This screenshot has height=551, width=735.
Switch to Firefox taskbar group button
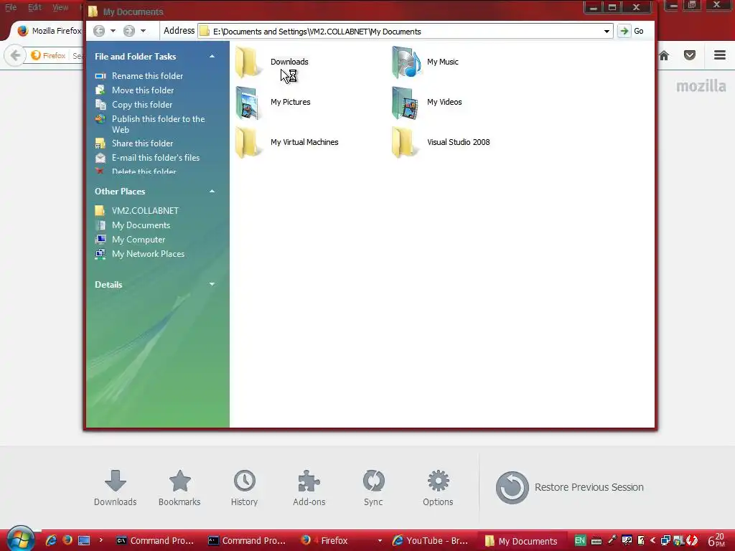pyautogui.click(x=335, y=541)
